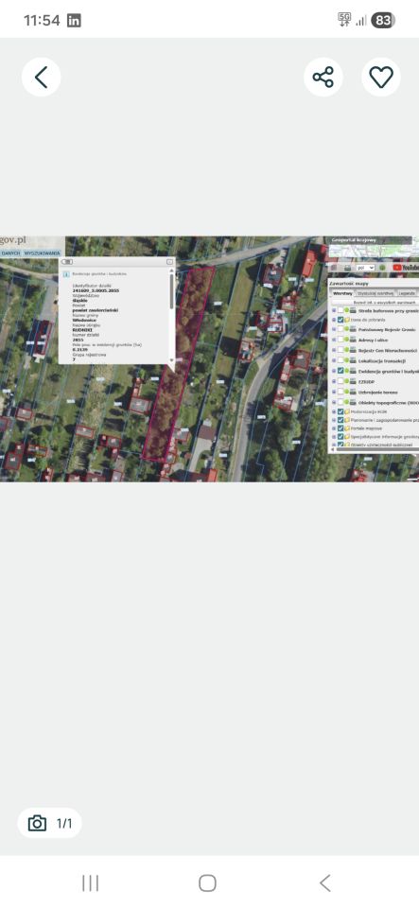Click the WYSZUKIWANIA menu button
Screen dimensions: 419x908
[x=43, y=253]
